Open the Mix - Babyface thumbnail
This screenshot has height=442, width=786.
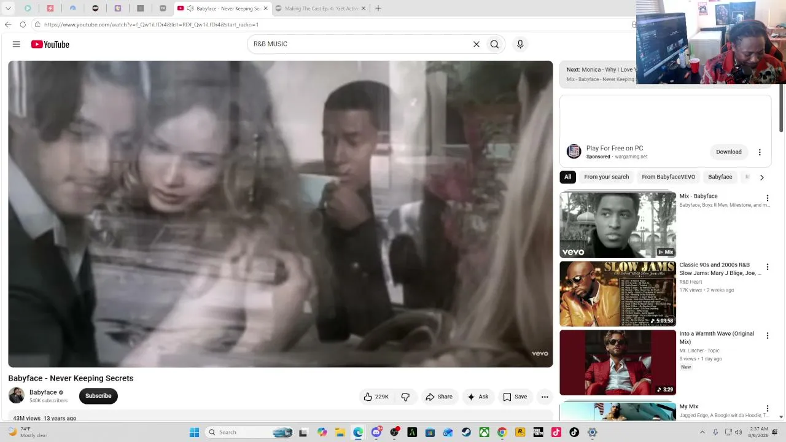click(618, 225)
